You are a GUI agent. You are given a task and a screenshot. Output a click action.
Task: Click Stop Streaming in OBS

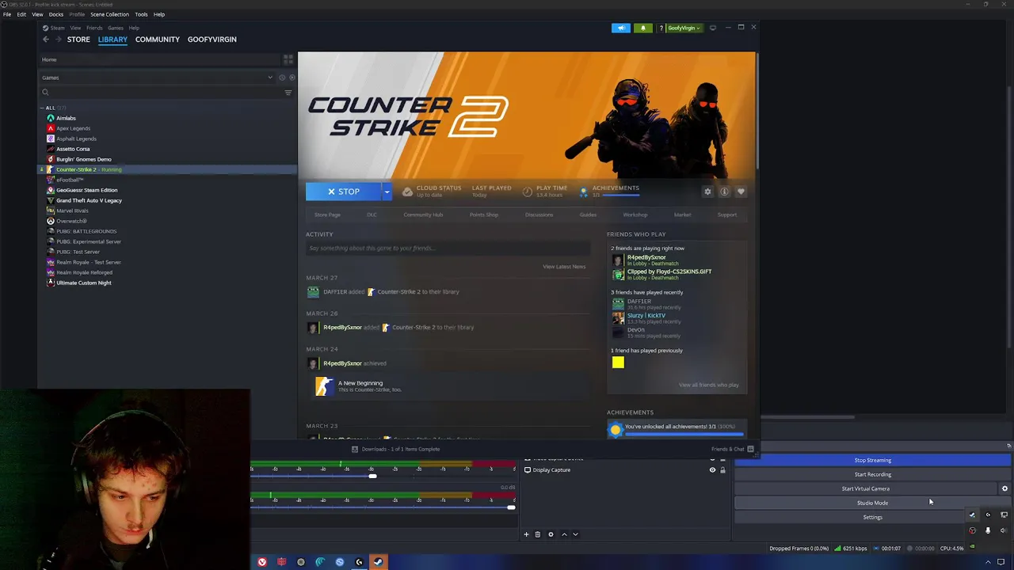[x=872, y=460]
